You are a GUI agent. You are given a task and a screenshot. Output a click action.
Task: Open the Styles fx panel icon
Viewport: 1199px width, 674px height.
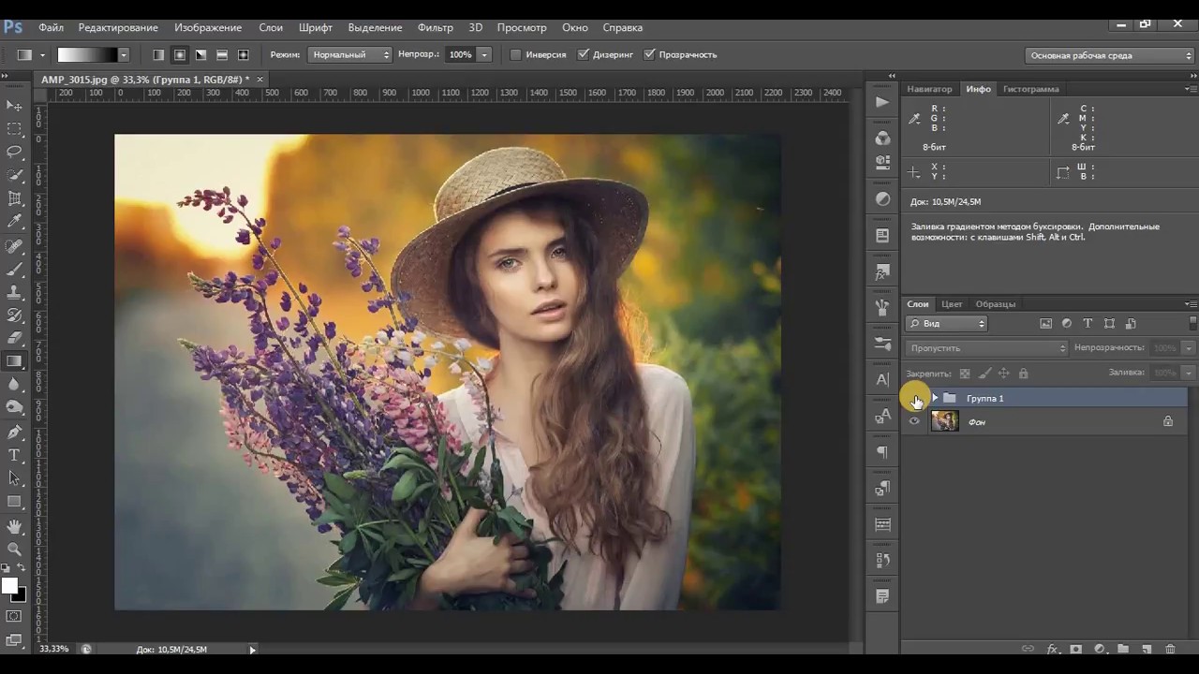coord(882,273)
